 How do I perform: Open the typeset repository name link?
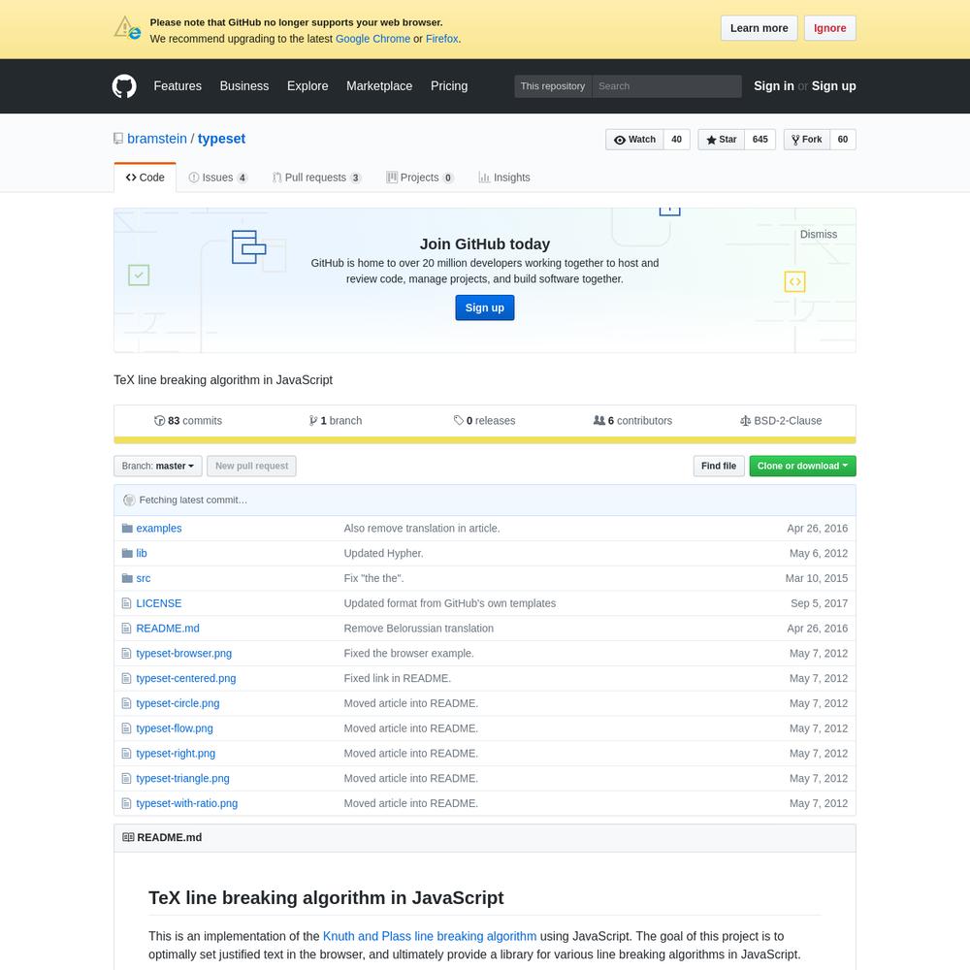coord(221,139)
